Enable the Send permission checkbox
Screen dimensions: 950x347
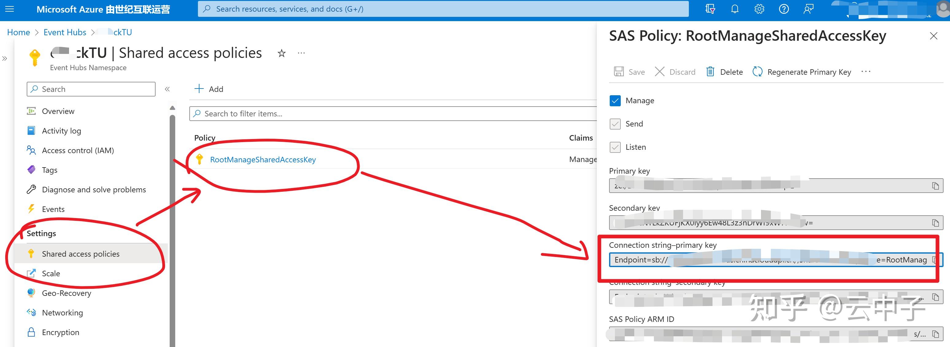point(615,124)
